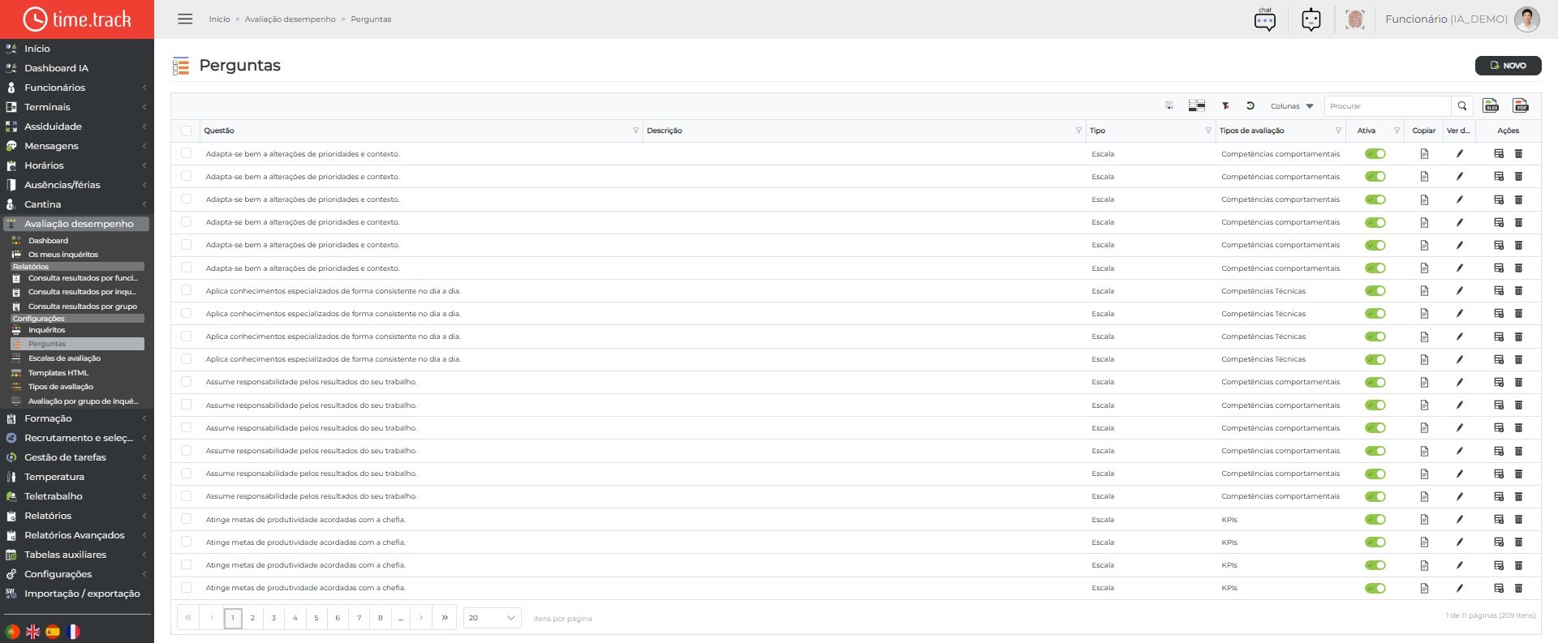Toggle Ativa switch on the topmost table row
Image resolution: width=1558 pixels, height=643 pixels.
[1375, 154]
